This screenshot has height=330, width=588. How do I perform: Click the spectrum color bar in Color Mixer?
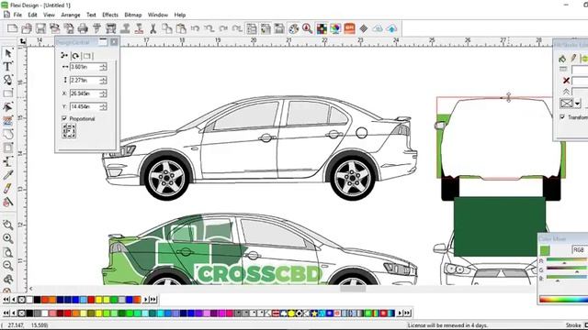coord(563,299)
